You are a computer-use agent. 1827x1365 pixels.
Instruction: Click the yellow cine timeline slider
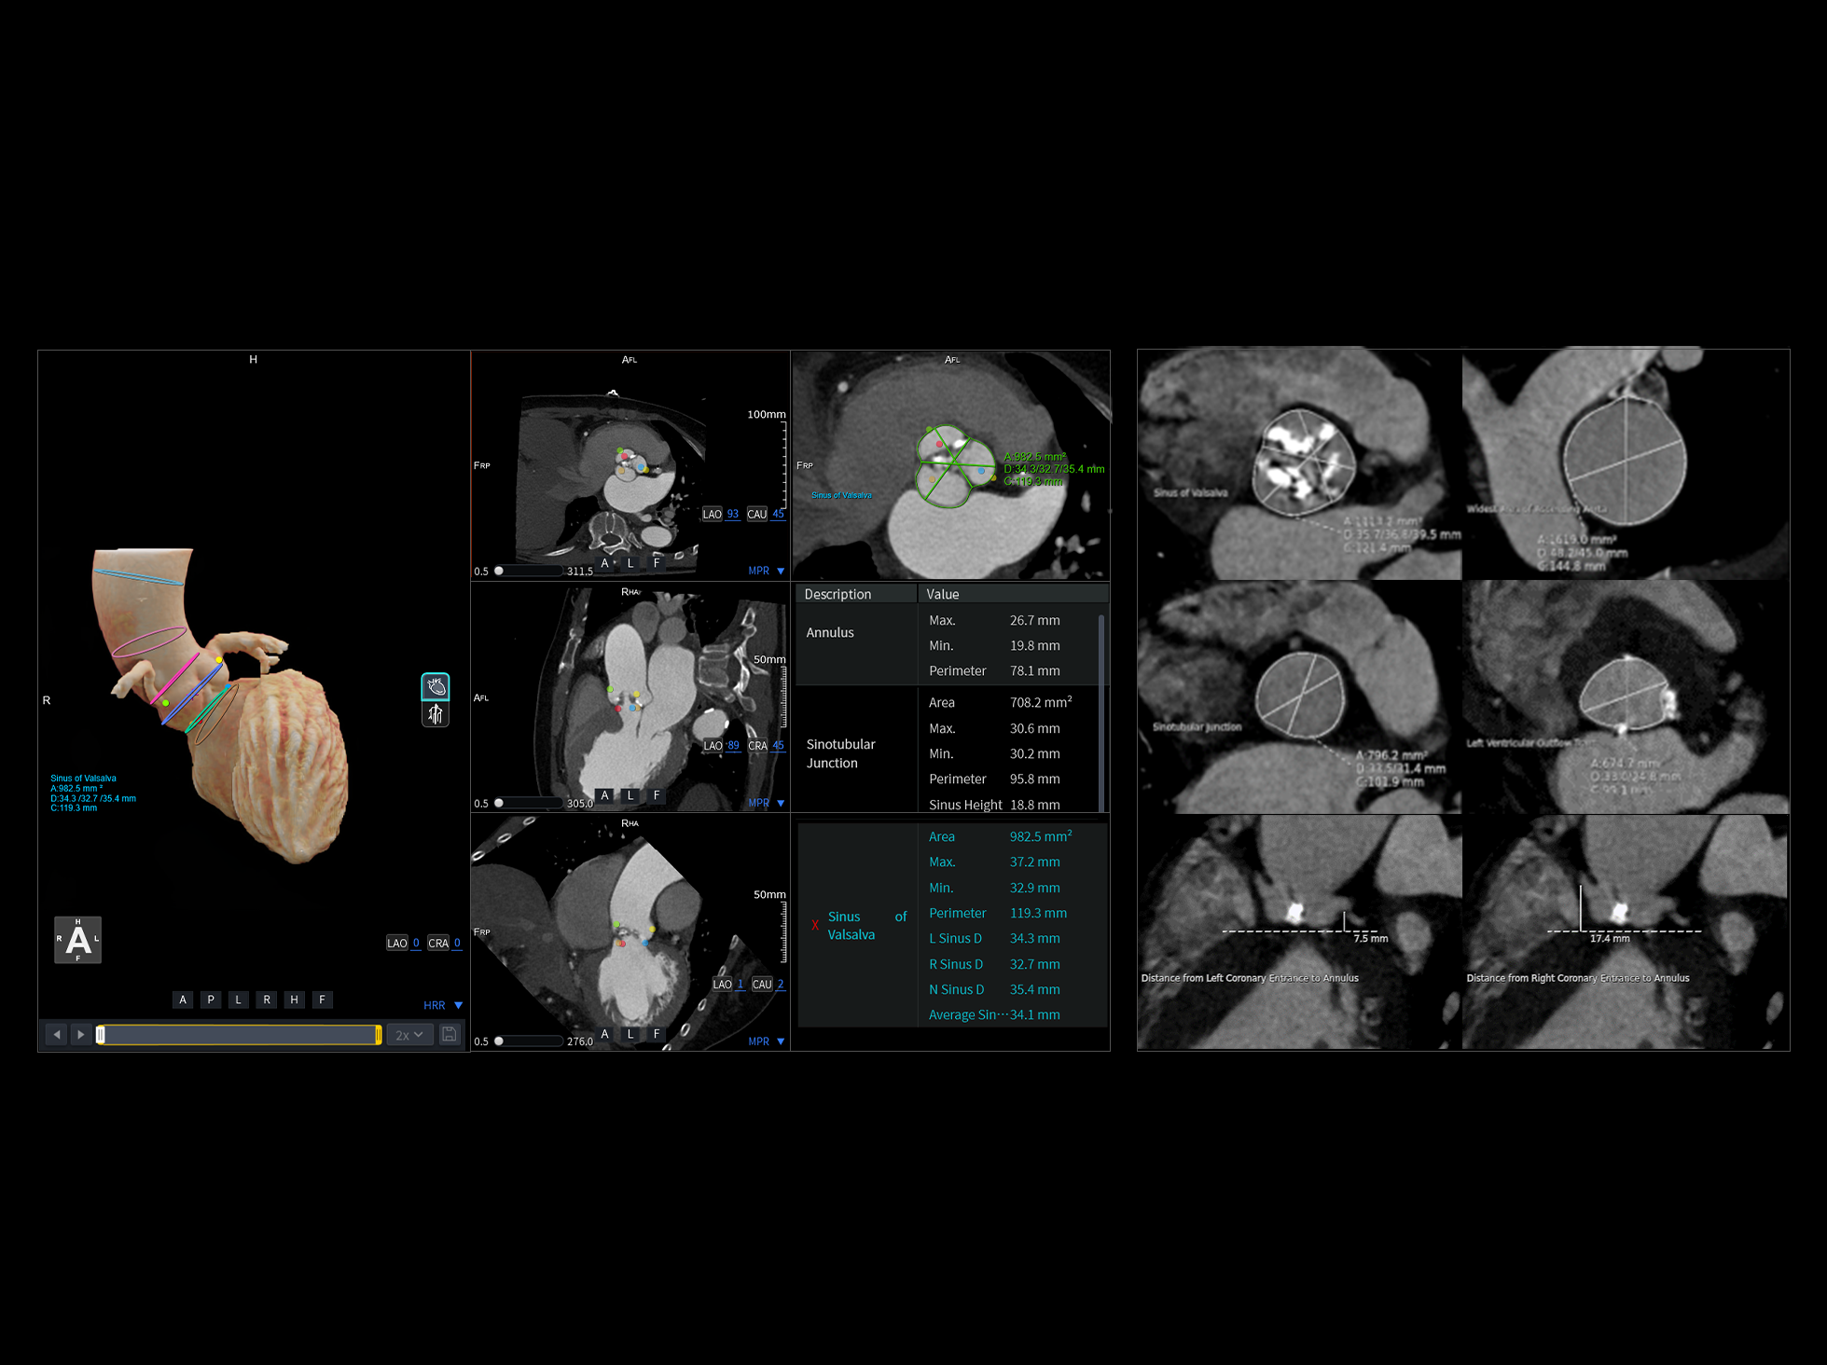point(239,1034)
